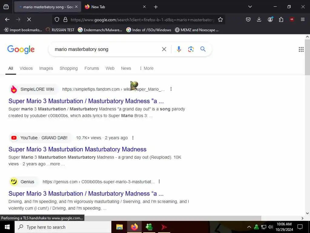
Task: Open the Windows notification center
Action: pos(300,227)
